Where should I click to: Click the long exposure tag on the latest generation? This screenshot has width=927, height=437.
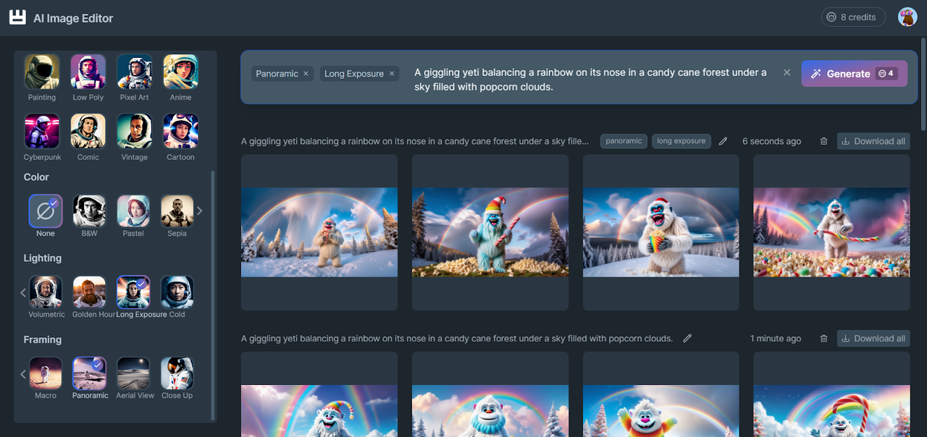(681, 141)
